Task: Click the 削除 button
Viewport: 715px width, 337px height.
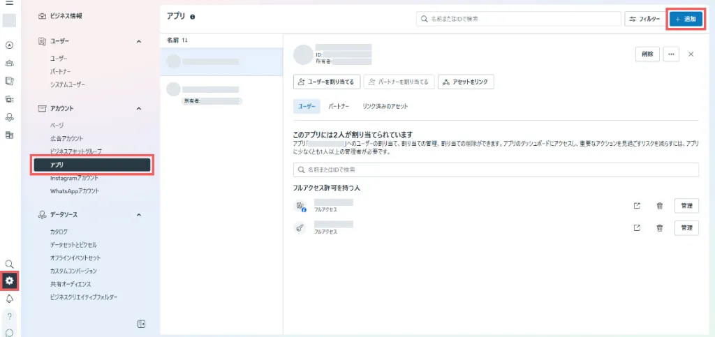Action: 647,54
